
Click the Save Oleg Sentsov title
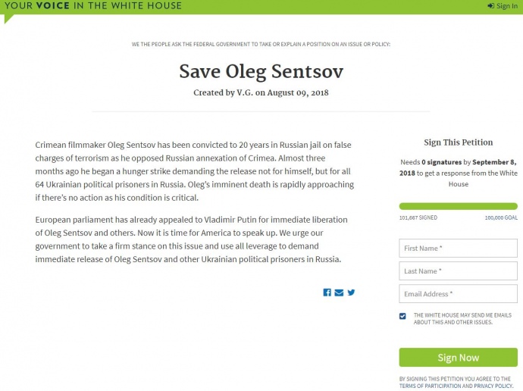coord(261,71)
